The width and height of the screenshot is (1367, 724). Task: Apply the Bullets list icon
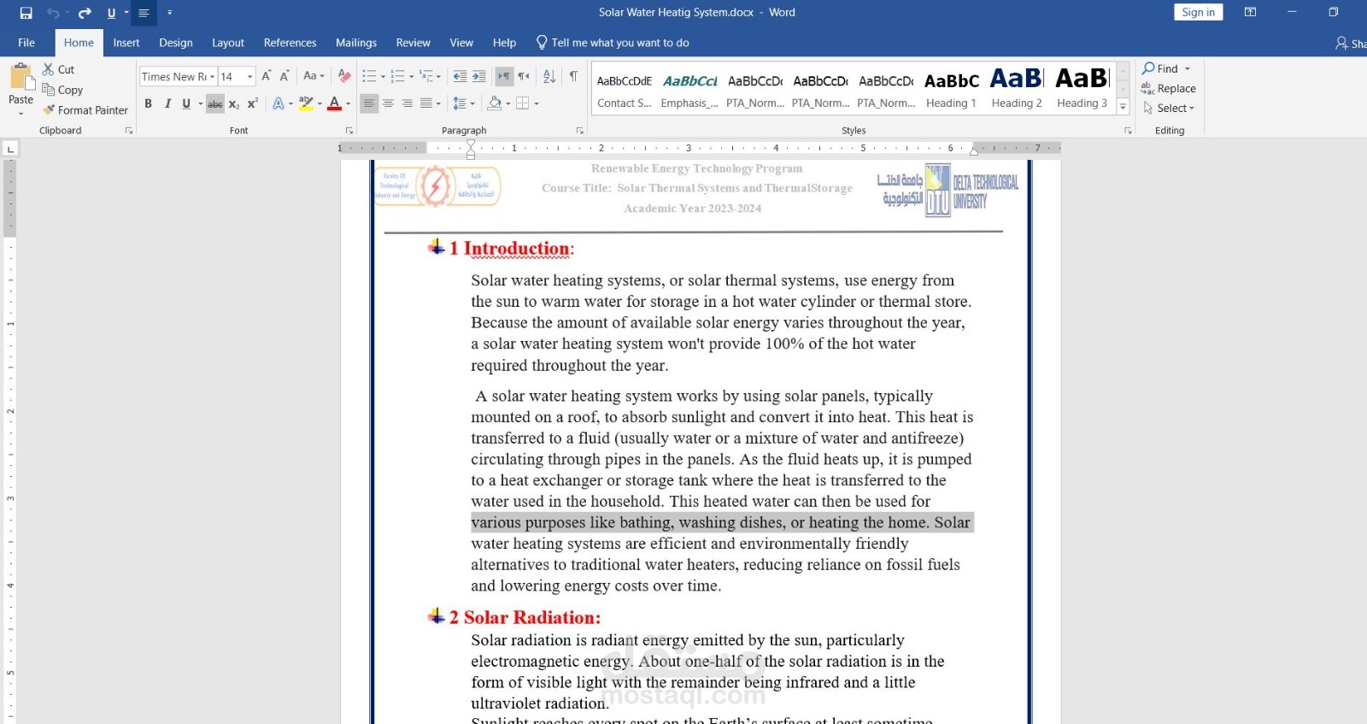coord(369,76)
